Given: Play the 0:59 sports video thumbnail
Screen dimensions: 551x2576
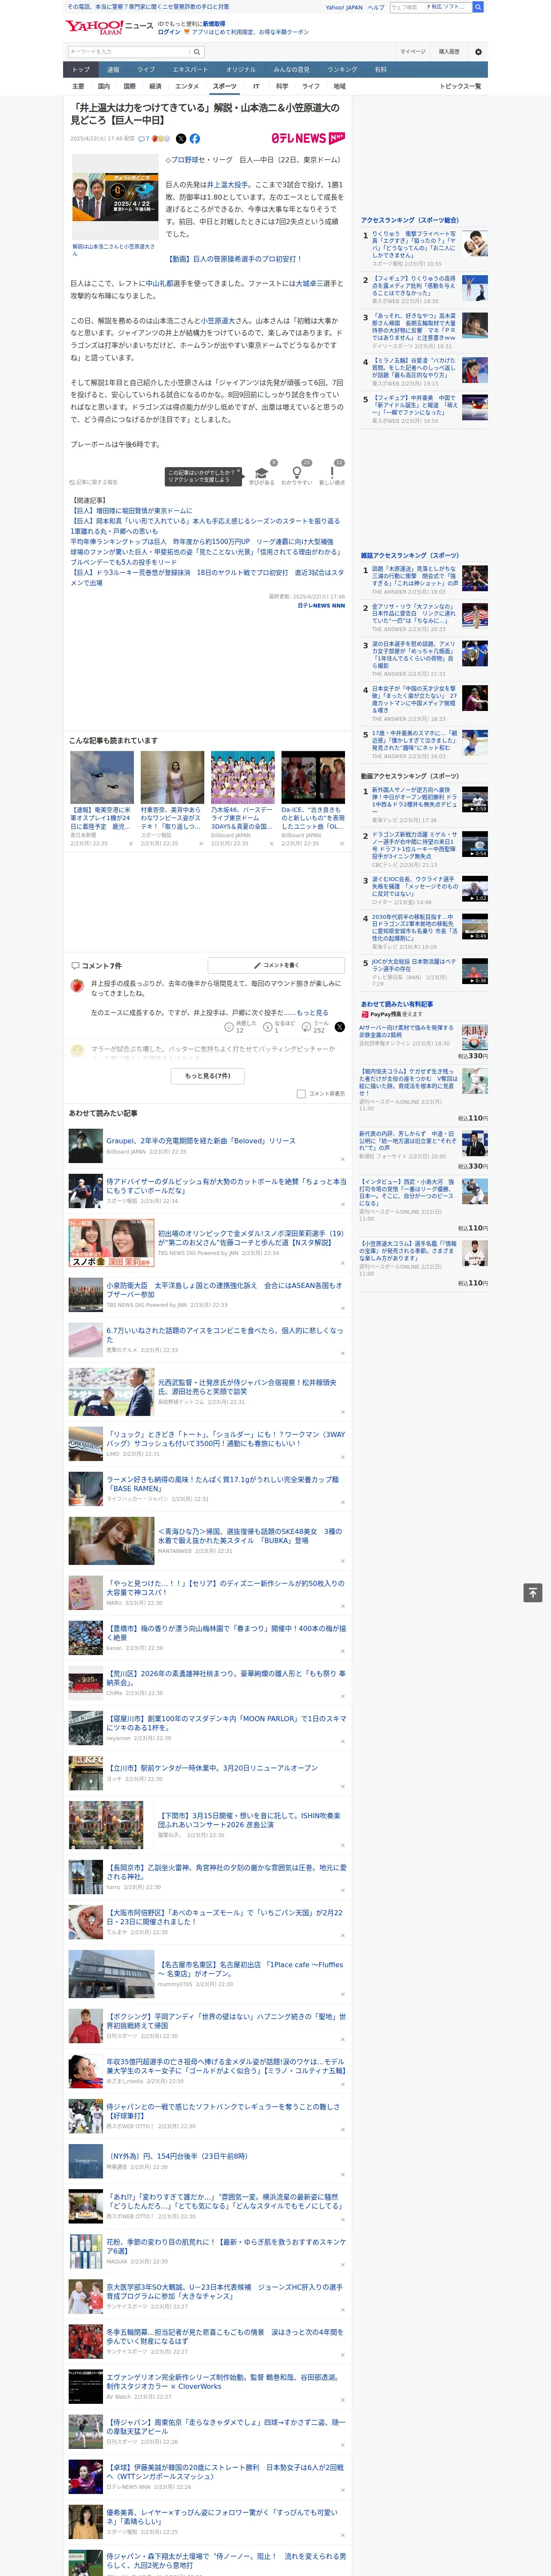Looking at the screenshot, I should click(x=475, y=799).
